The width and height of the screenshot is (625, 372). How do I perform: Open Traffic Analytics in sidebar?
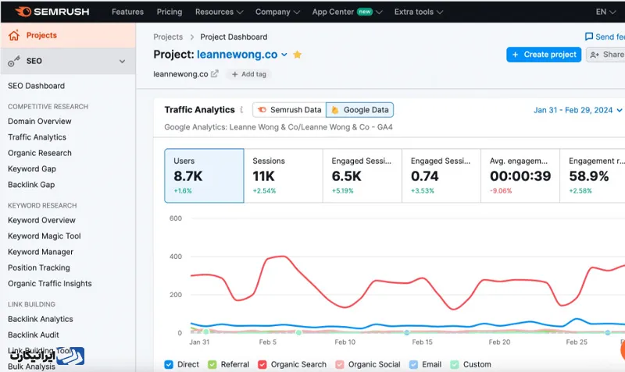pos(37,137)
